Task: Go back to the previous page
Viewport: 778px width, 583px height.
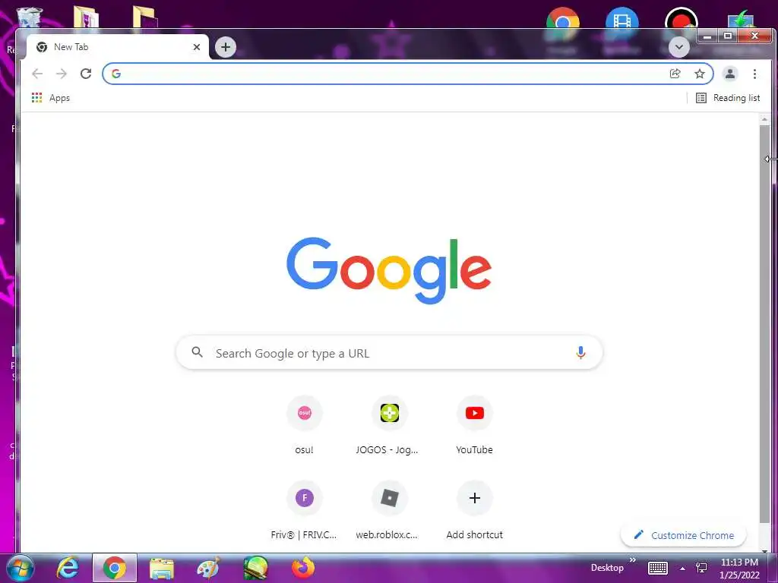Action: [37, 74]
